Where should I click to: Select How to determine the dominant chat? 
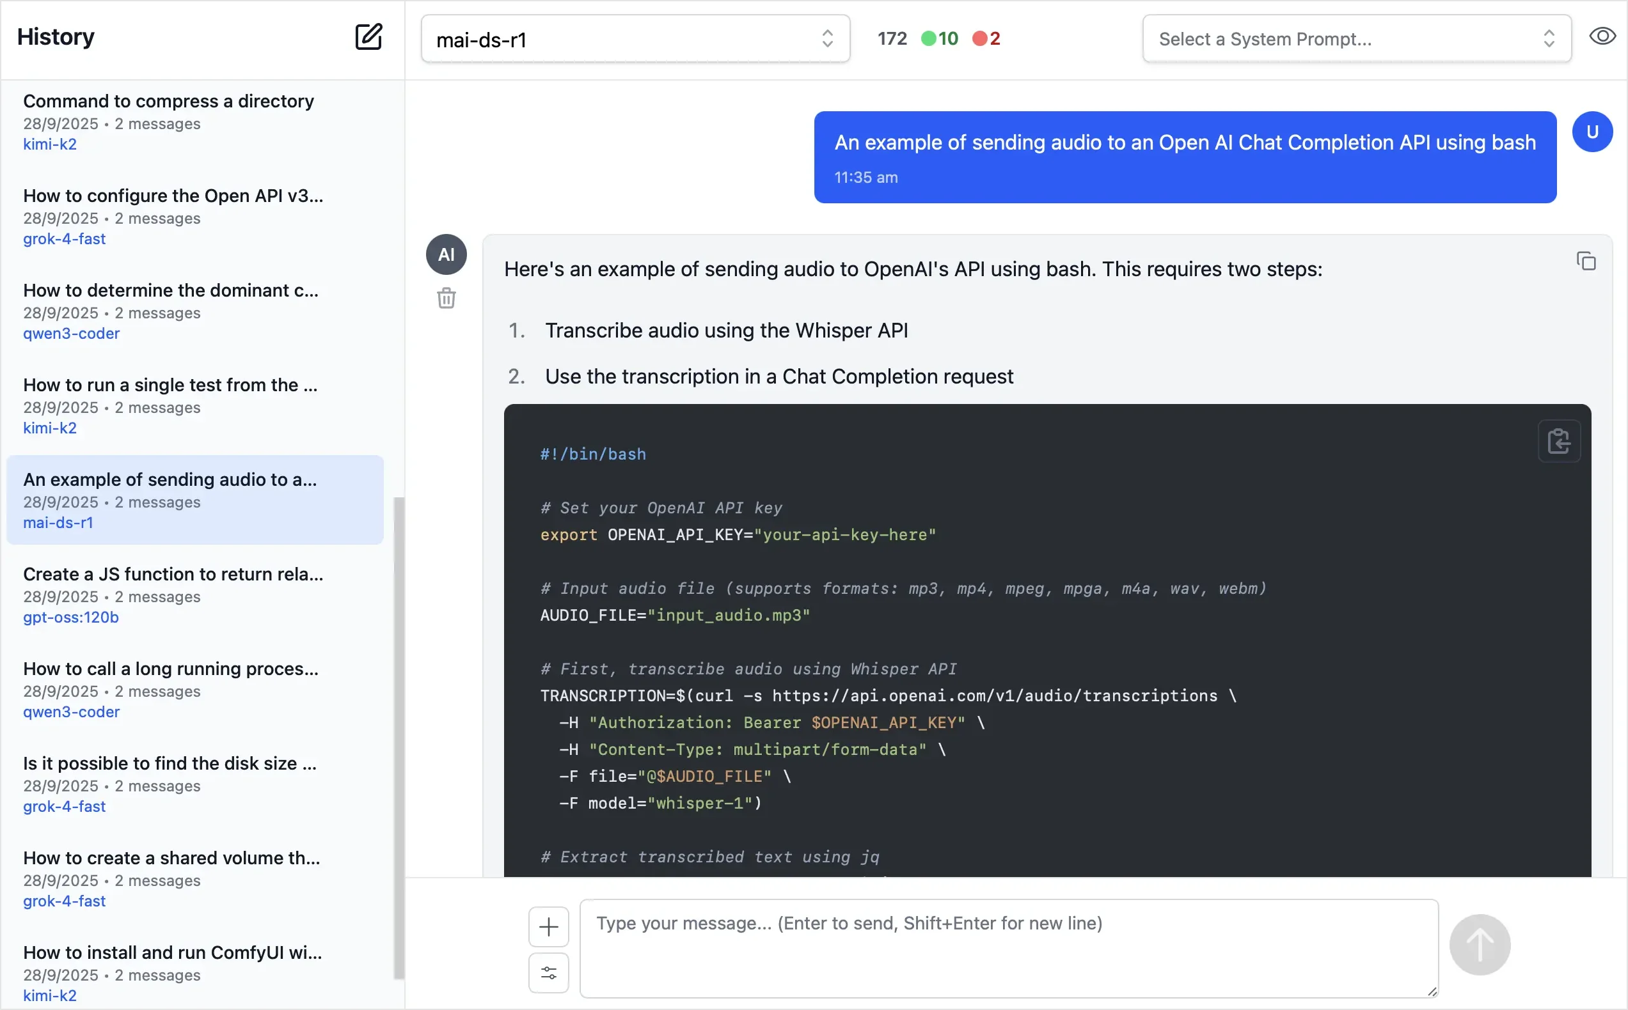pos(170,291)
